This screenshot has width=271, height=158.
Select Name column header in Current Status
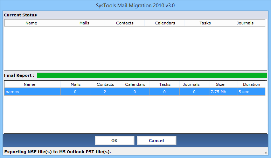(x=34, y=23)
